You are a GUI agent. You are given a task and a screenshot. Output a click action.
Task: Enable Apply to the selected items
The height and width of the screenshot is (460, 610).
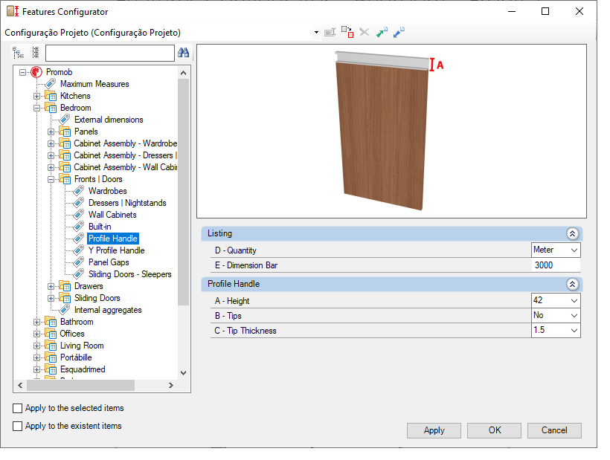pos(18,408)
